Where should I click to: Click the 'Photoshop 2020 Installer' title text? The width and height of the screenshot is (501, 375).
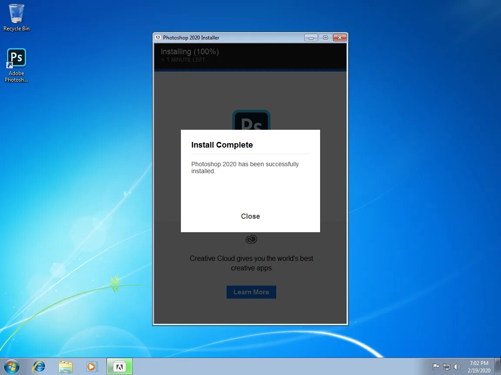[x=191, y=38]
